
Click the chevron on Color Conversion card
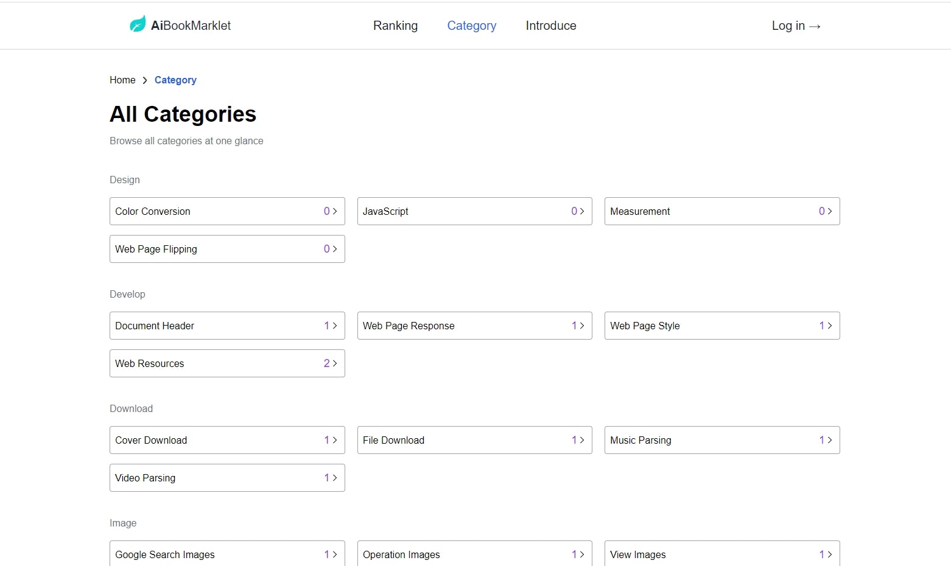pos(335,211)
